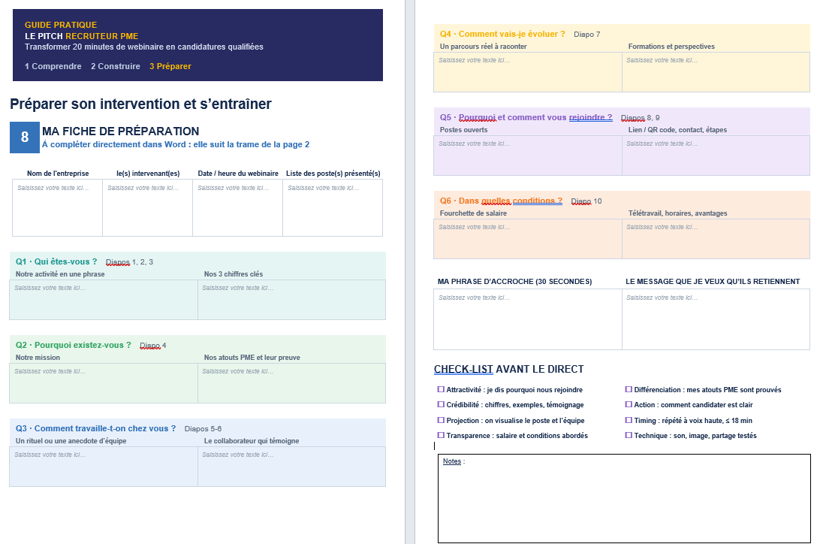Viewport: 814px width, 544px height.
Task: Click the 'Ma phrase d'accroche' text box
Action: tap(528, 319)
